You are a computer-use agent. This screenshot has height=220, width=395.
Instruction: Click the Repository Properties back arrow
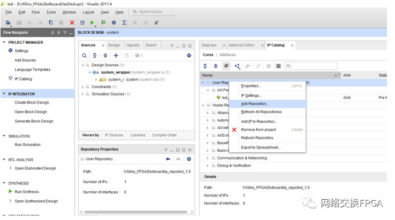coord(168,159)
